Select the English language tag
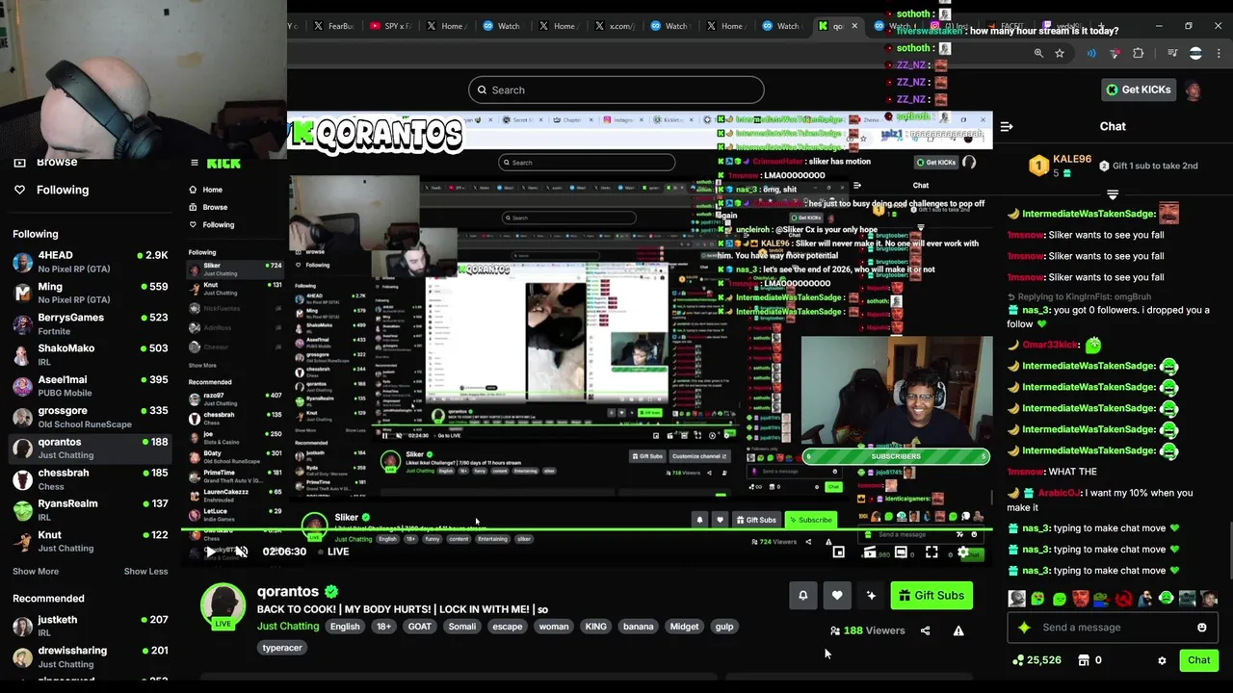Image resolution: width=1233 pixels, height=693 pixels. click(x=345, y=627)
